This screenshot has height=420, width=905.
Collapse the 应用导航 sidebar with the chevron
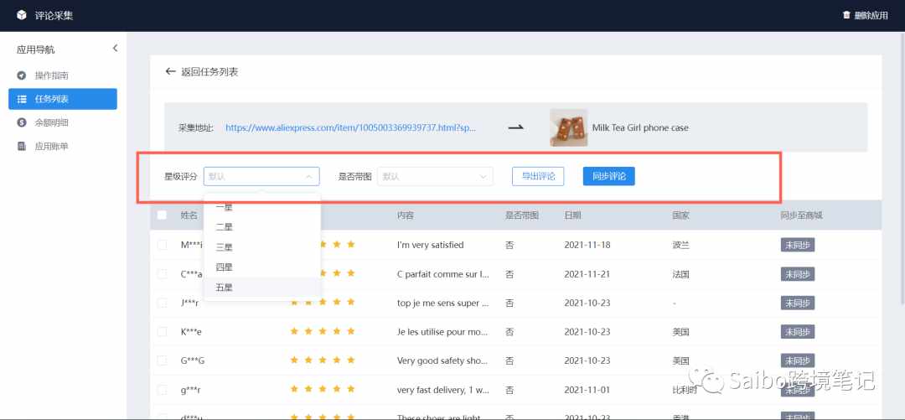coord(115,49)
